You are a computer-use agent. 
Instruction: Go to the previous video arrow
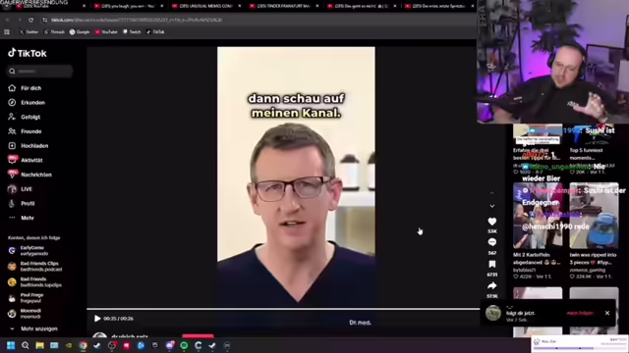pos(492,193)
